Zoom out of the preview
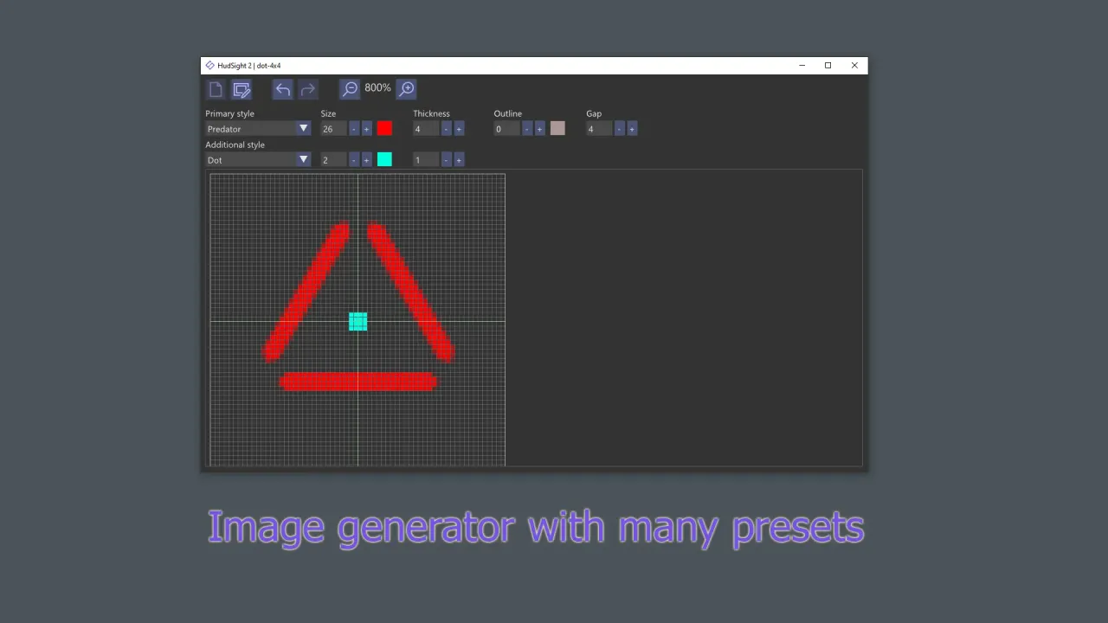Screen dimensions: 1108x623 coord(350,88)
